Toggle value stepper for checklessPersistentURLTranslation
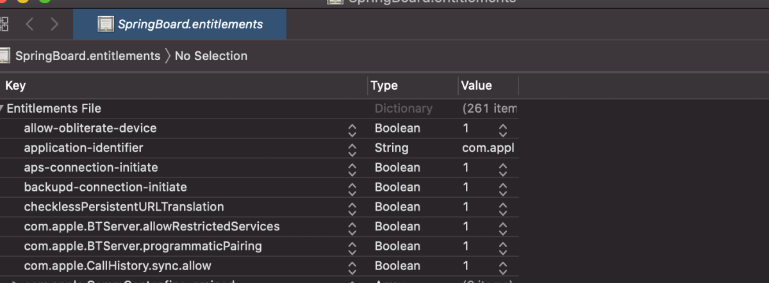This screenshot has width=769, height=283. click(503, 209)
